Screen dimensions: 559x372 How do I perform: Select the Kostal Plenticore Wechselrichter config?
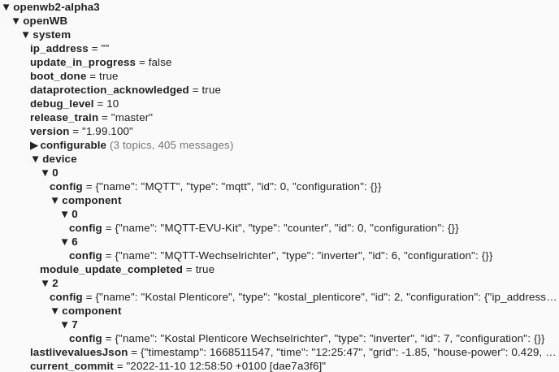coord(85,339)
